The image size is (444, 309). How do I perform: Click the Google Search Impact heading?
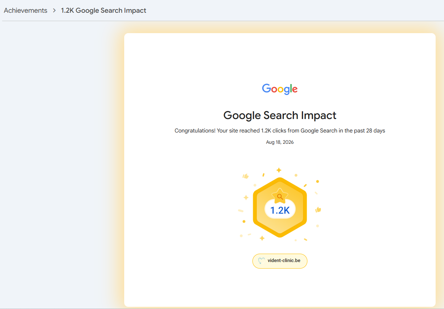click(280, 115)
